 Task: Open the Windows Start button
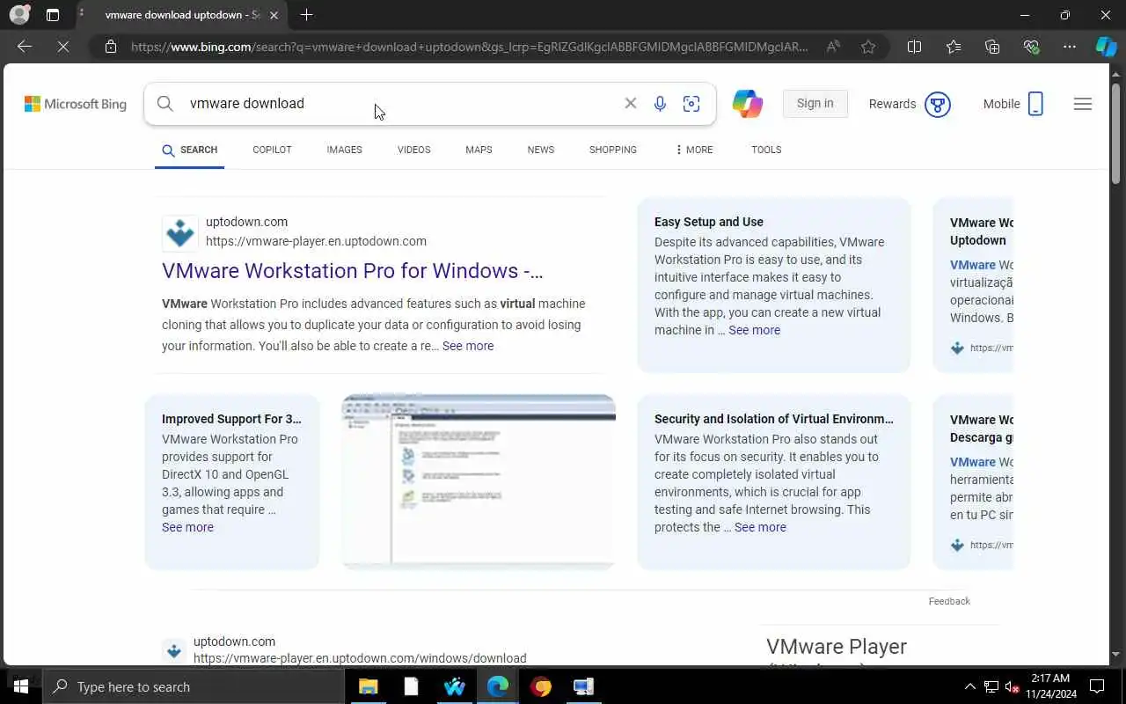coord(21,686)
